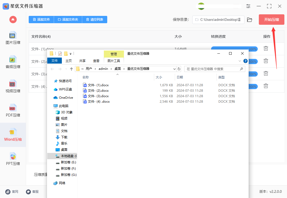Delete 文件- (4) row with trash icon

tap(266, 86)
